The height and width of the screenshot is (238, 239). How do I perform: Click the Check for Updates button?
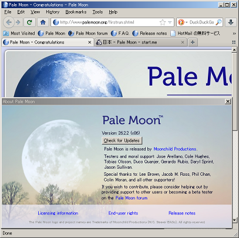pyautogui.click(x=122, y=140)
